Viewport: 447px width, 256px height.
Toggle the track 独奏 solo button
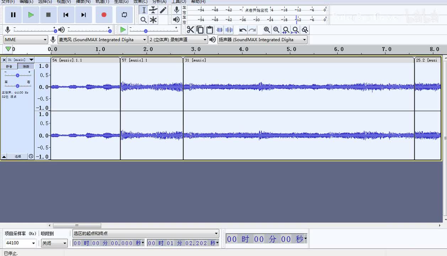[x=26, y=66]
